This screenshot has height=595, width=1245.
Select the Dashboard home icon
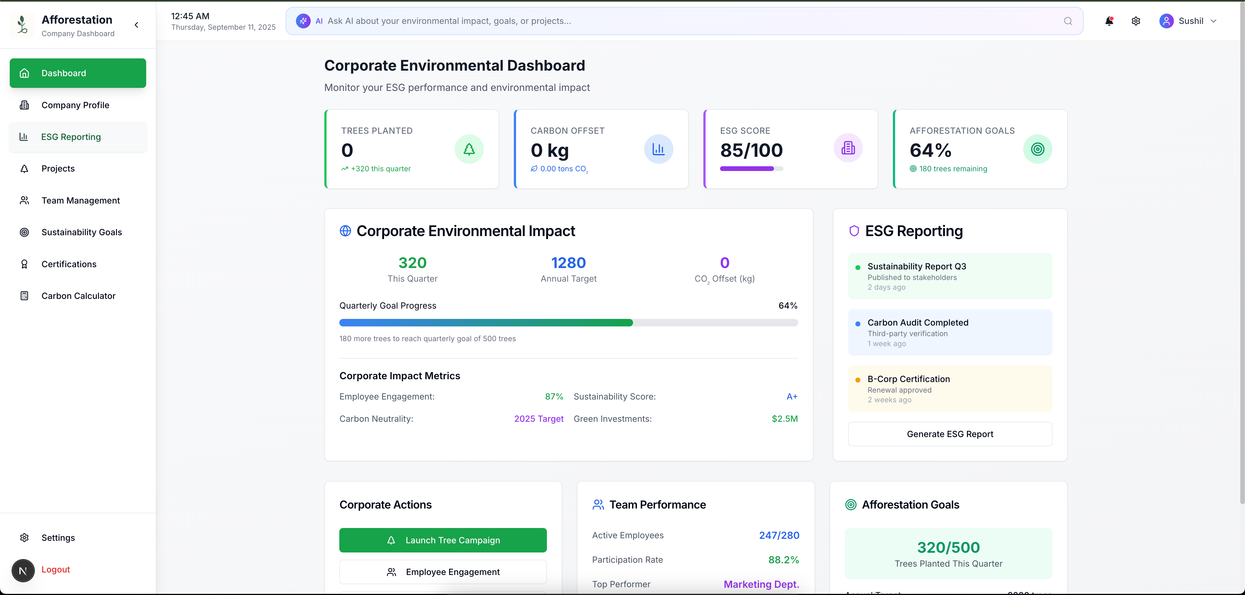click(x=24, y=73)
